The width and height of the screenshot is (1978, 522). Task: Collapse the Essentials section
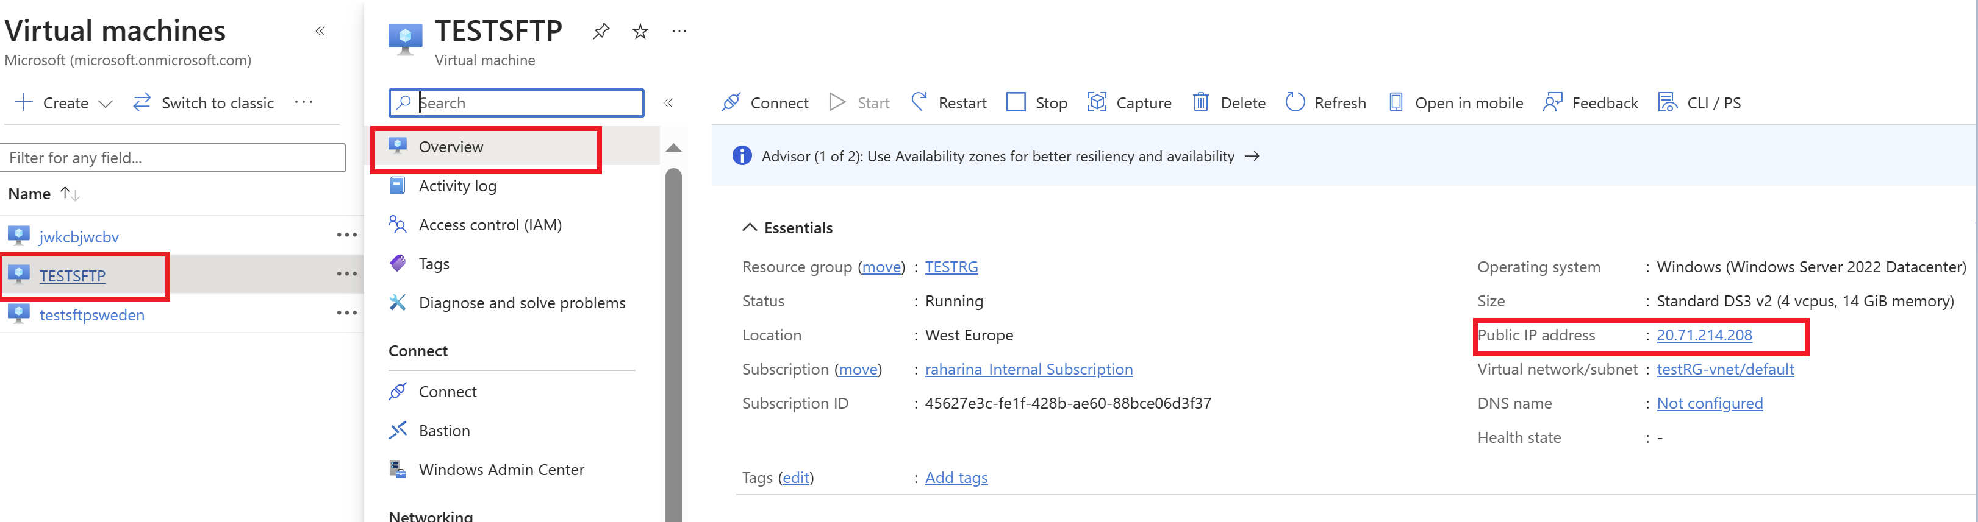[750, 228]
